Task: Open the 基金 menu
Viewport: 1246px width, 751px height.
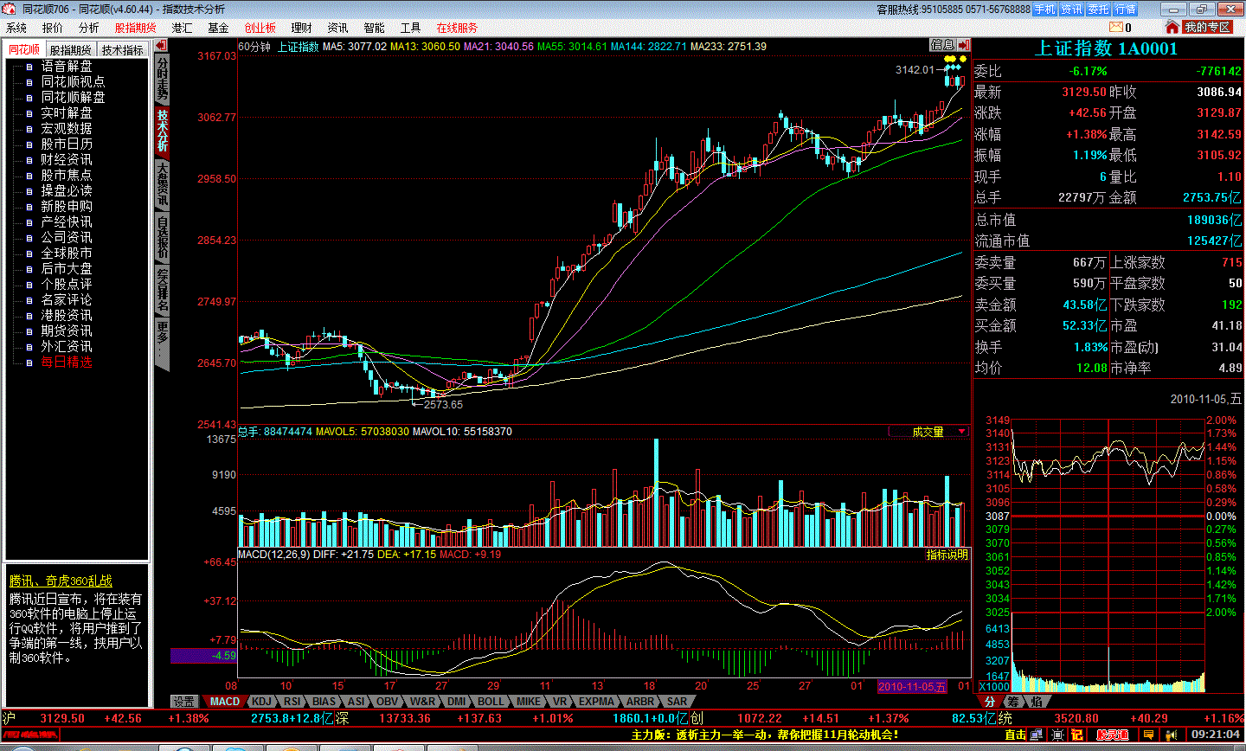Action: click(x=218, y=28)
